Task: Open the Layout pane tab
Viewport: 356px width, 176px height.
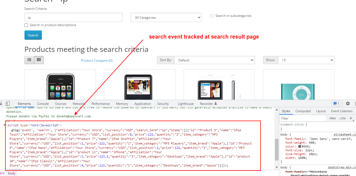Action: pos(321,111)
